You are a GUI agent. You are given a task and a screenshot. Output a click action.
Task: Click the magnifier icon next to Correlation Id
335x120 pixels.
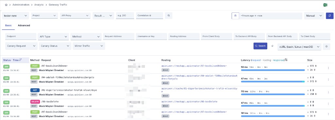pyautogui.click(x=168, y=16)
